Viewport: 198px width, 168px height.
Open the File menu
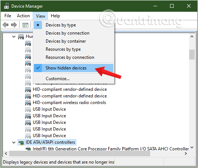tap(8, 16)
